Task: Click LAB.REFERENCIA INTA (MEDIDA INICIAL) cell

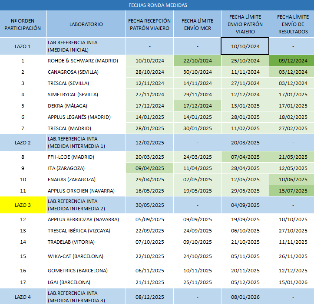Action: tap(86, 46)
